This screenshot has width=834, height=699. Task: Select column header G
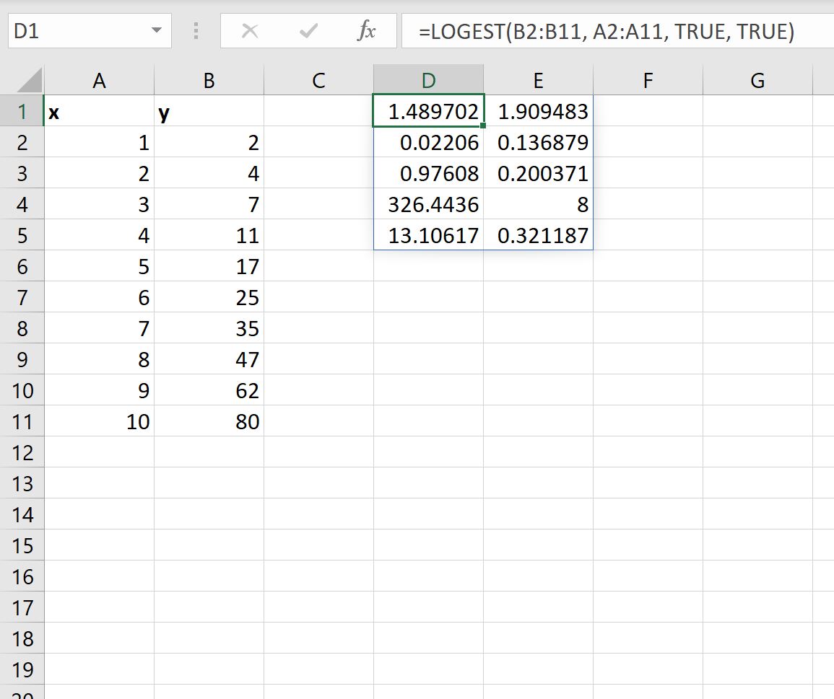(757, 80)
